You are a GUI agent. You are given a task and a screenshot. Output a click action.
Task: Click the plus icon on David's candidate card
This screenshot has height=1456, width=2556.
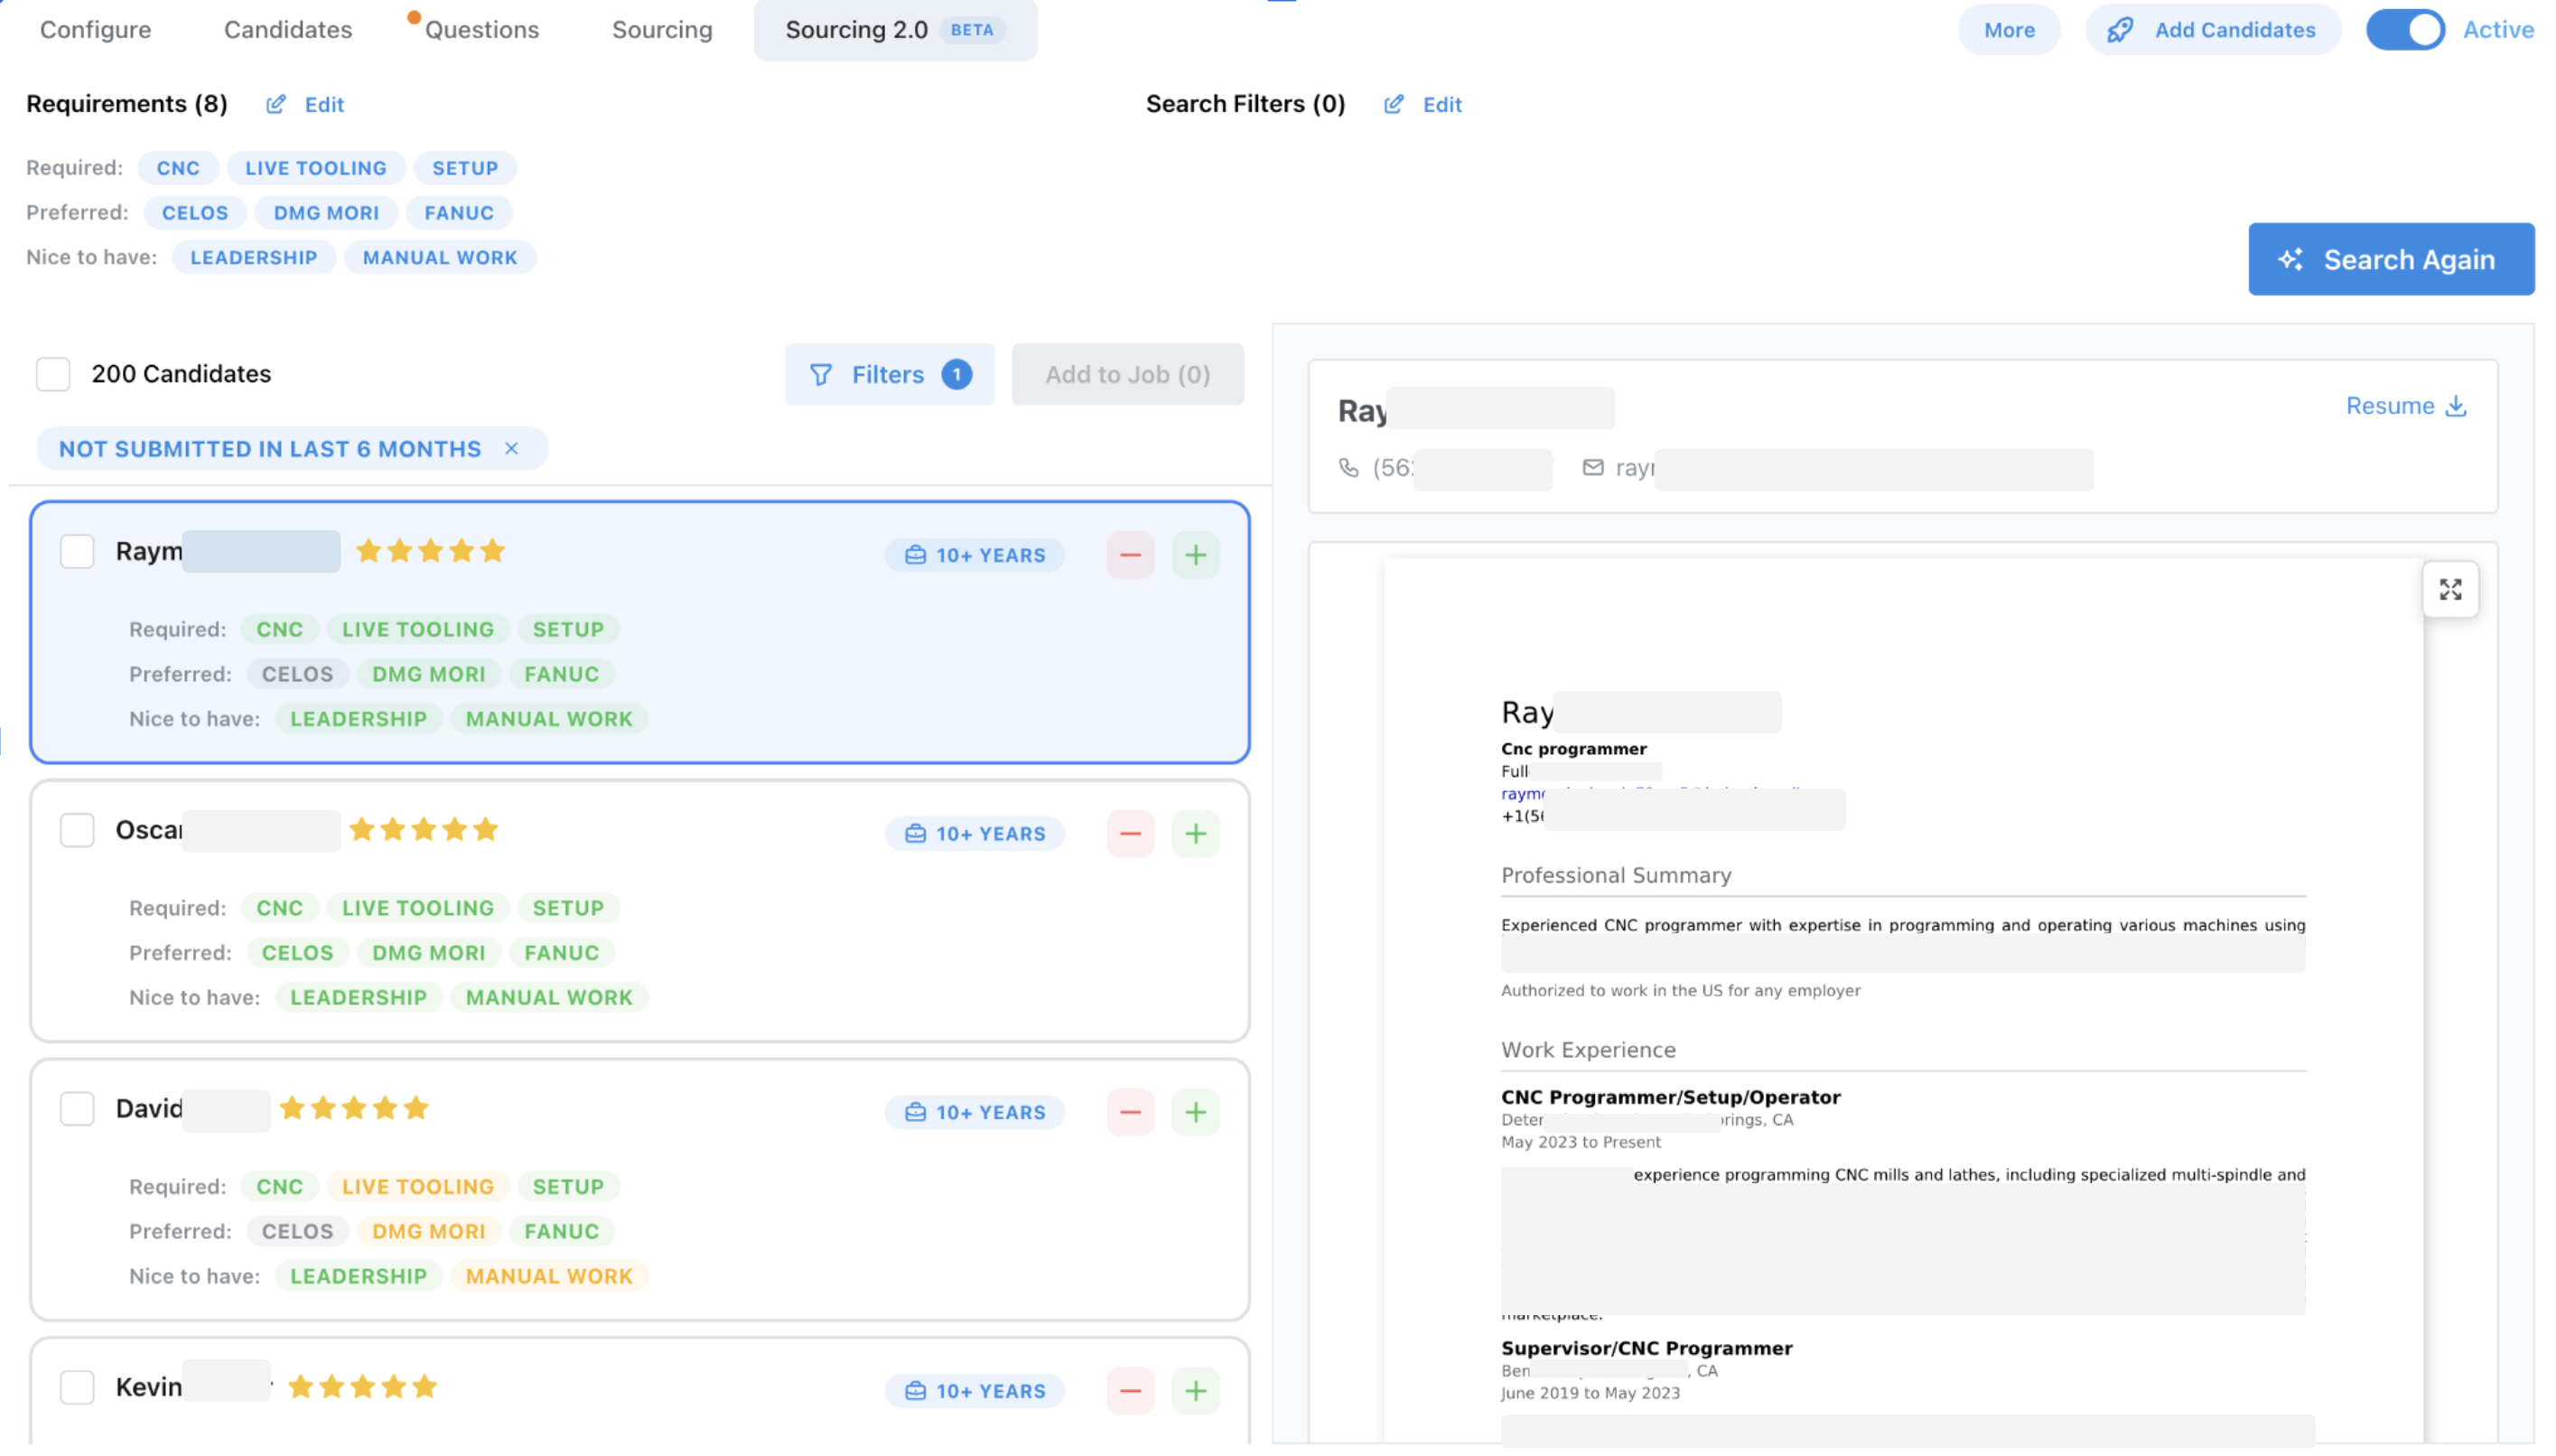click(x=1196, y=1111)
